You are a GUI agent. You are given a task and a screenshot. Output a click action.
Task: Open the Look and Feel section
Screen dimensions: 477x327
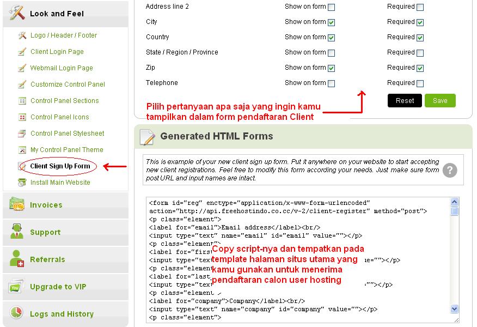65,14
